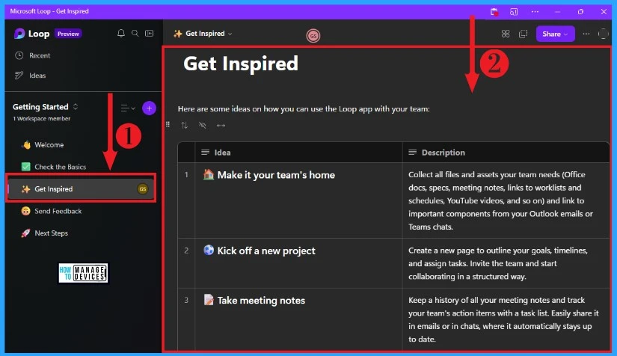Select the Get Inspired page in sidebar

81,188
